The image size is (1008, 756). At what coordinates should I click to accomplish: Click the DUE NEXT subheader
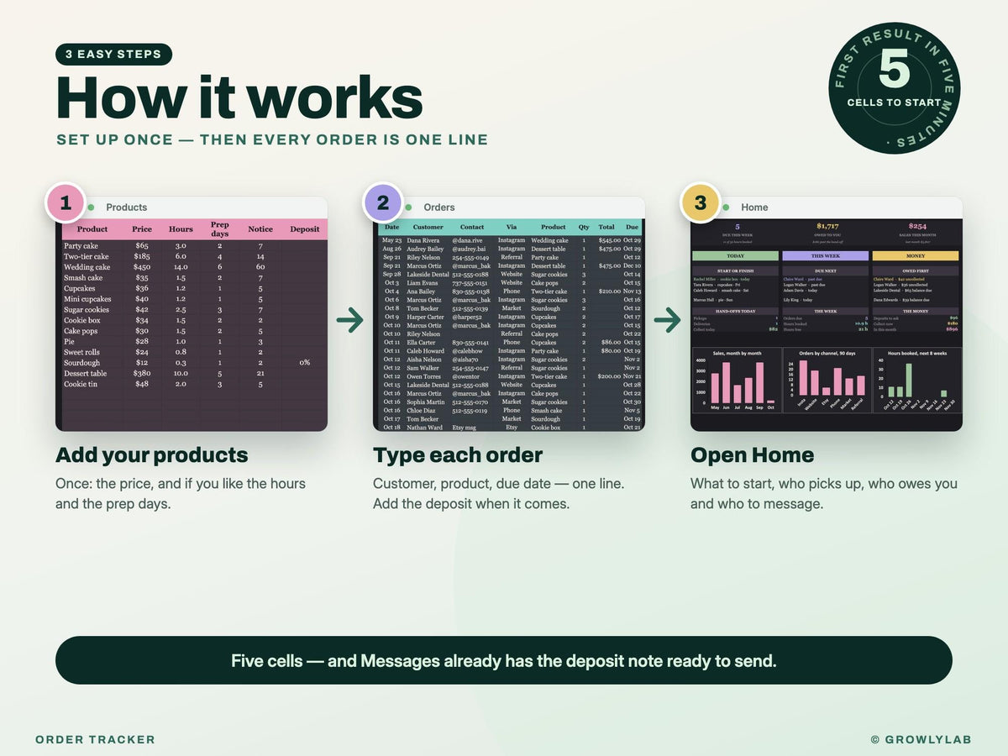click(x=825, y=271)
